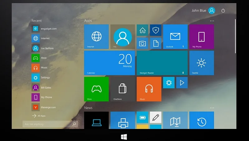Open the Nextgen Reader tile

pyautogui.click(x=162, y=63)
